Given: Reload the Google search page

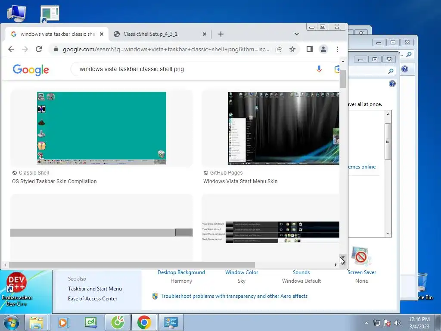Looking at the screenshot, I should point(39,49).
